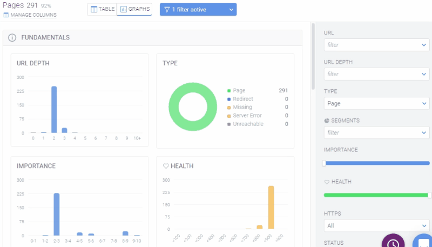Click the TYPE chart title

point(170,63)
